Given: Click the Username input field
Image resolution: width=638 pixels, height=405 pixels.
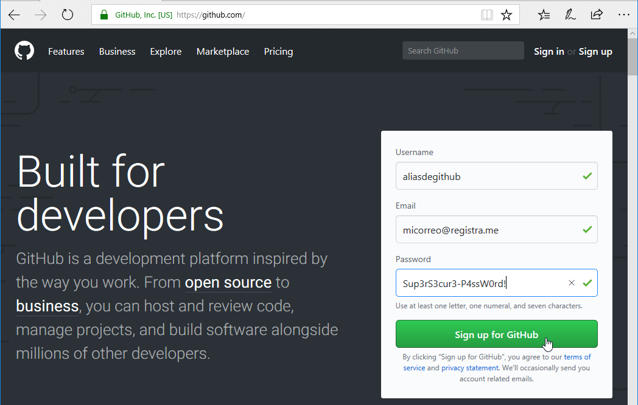Looking at the screenshot, I should point(487,176).
